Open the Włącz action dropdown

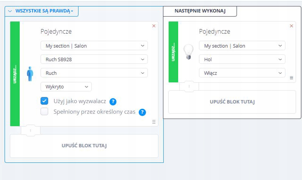pyautogui.click(x=242, y=73)
